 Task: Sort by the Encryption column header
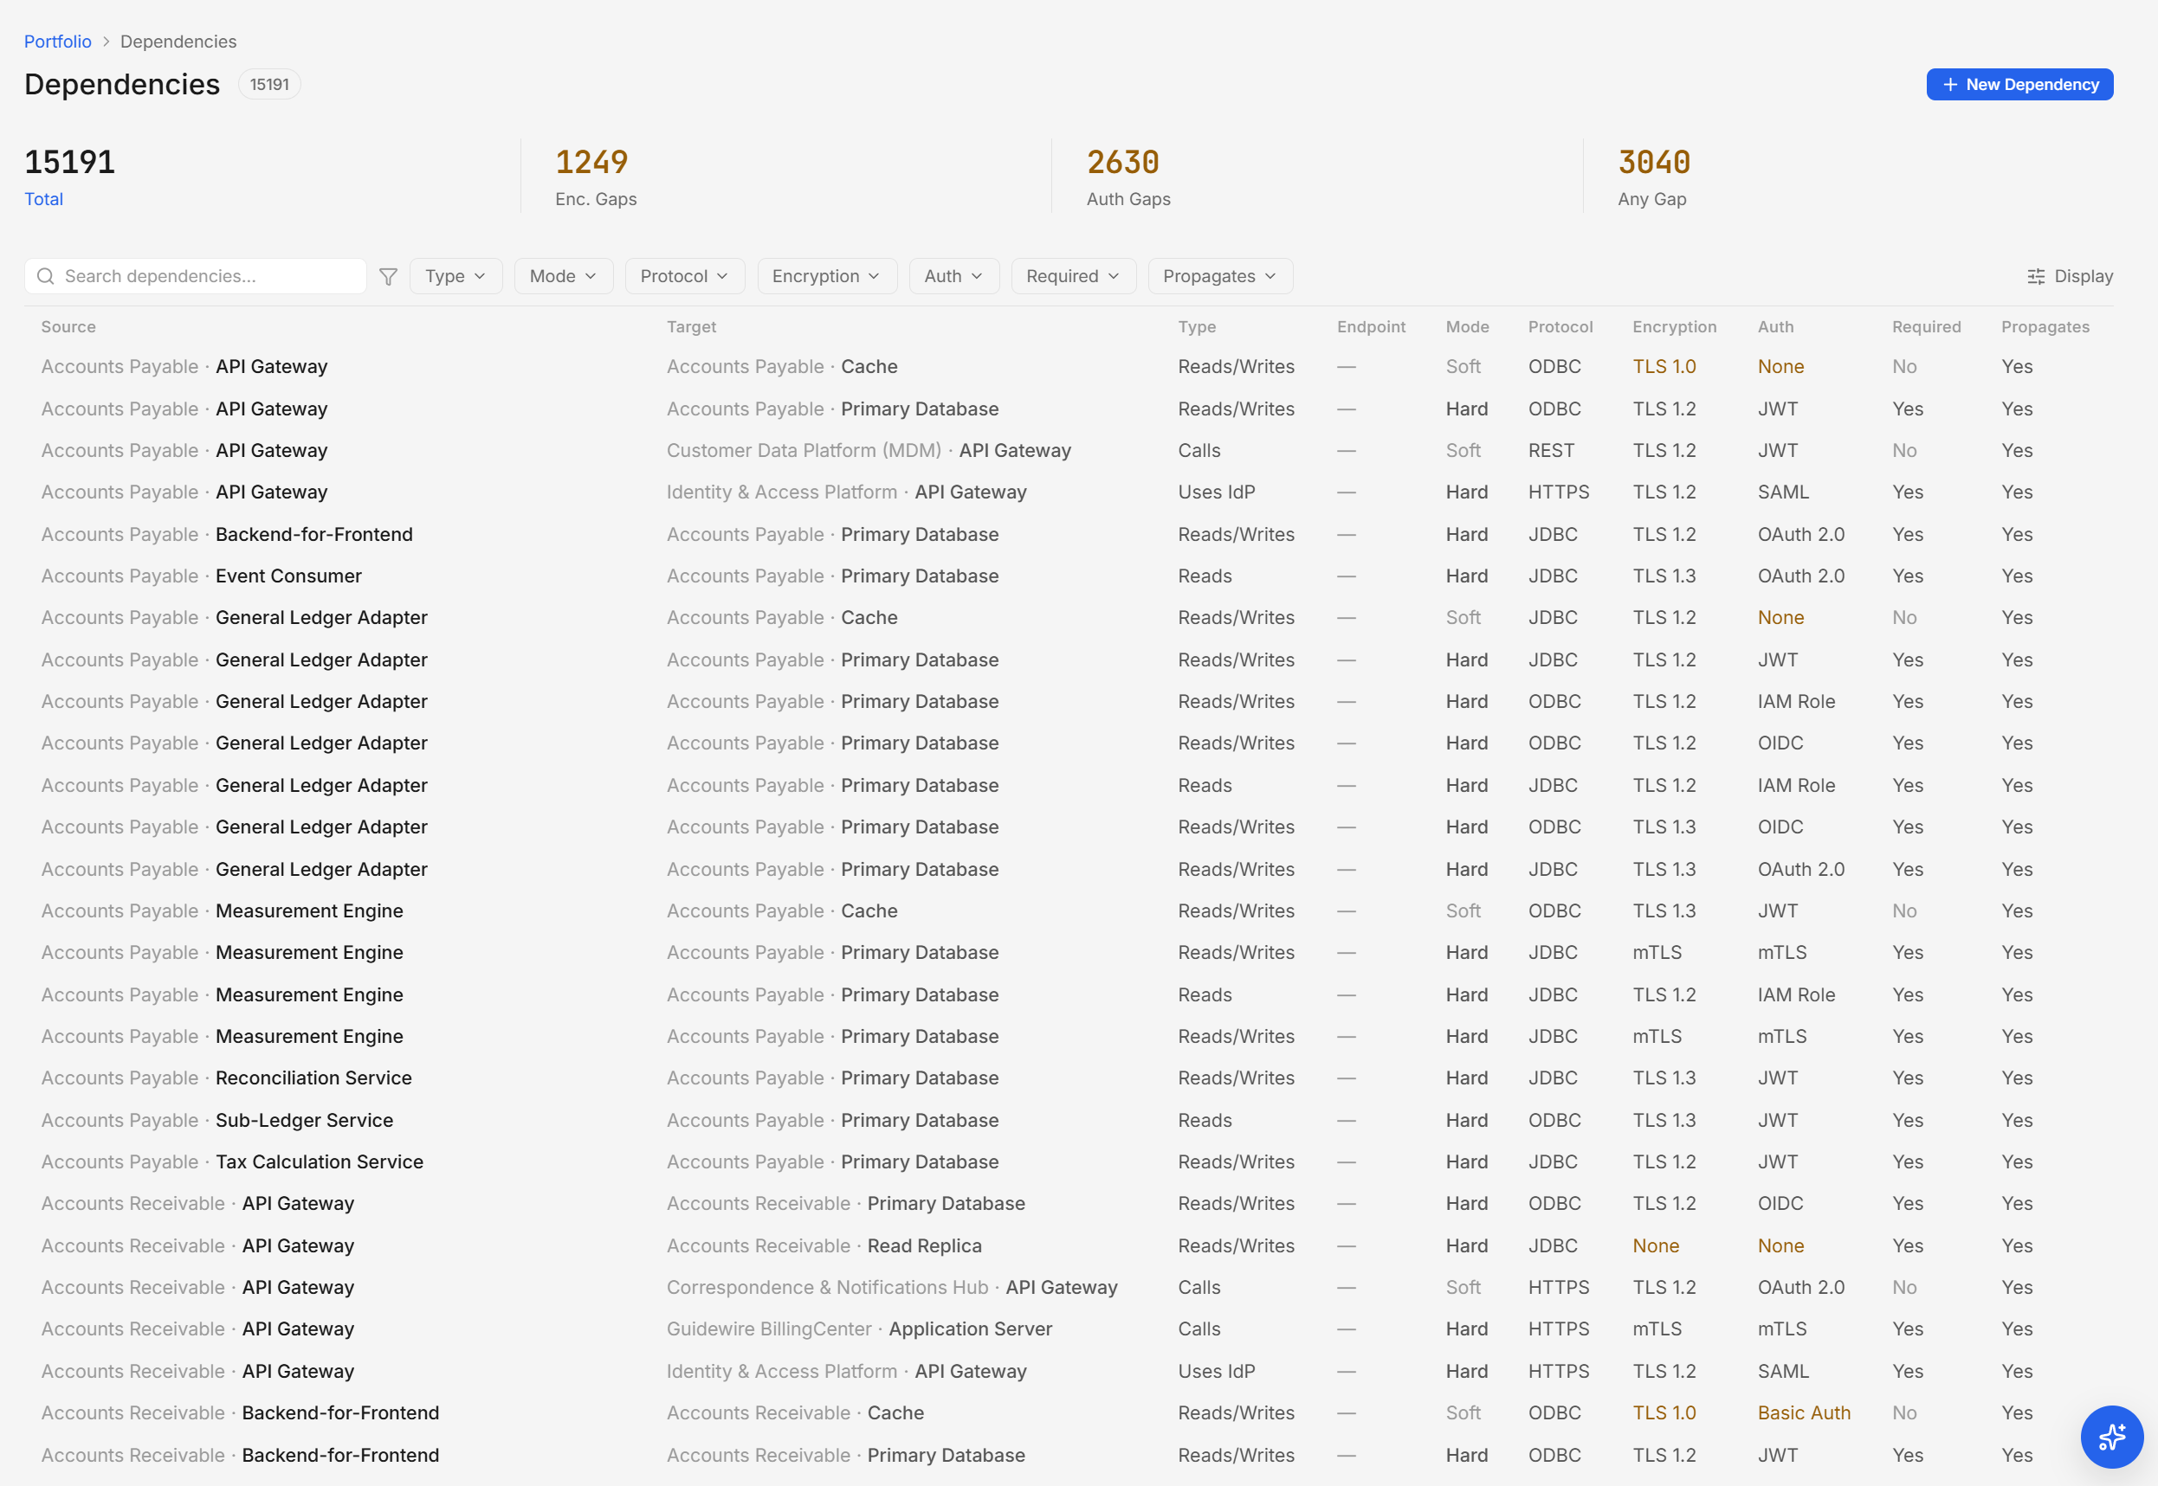[1674, 327]
